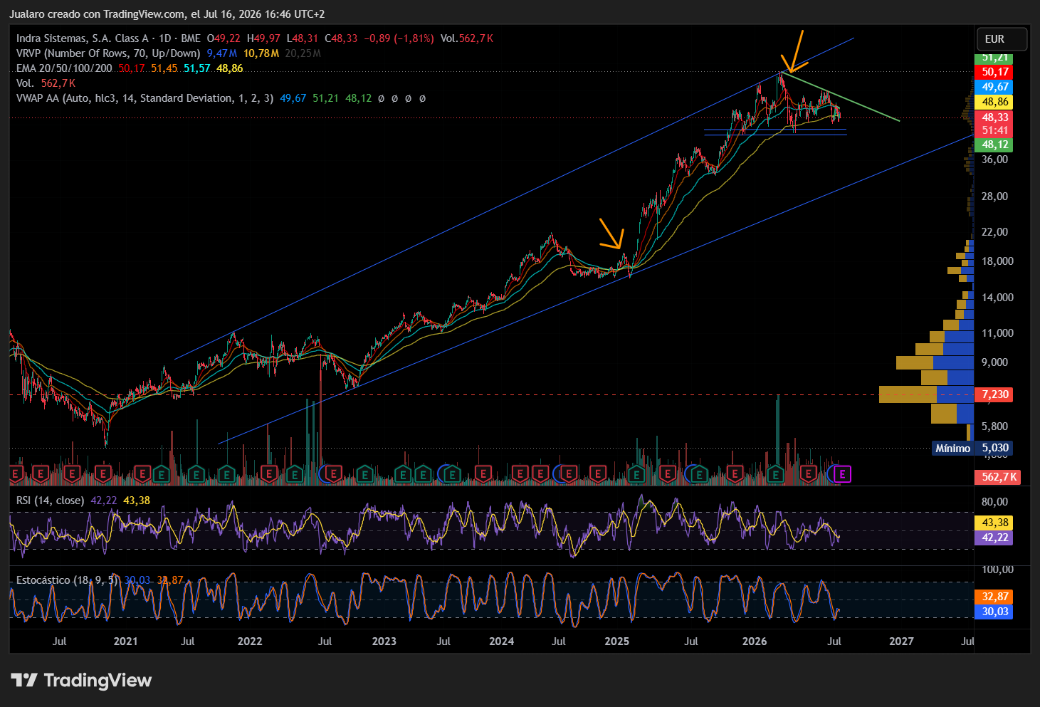Screen dimensions: 1040x707
Task: Click the leftmost red earnings E marker
Action: [16, 474]
